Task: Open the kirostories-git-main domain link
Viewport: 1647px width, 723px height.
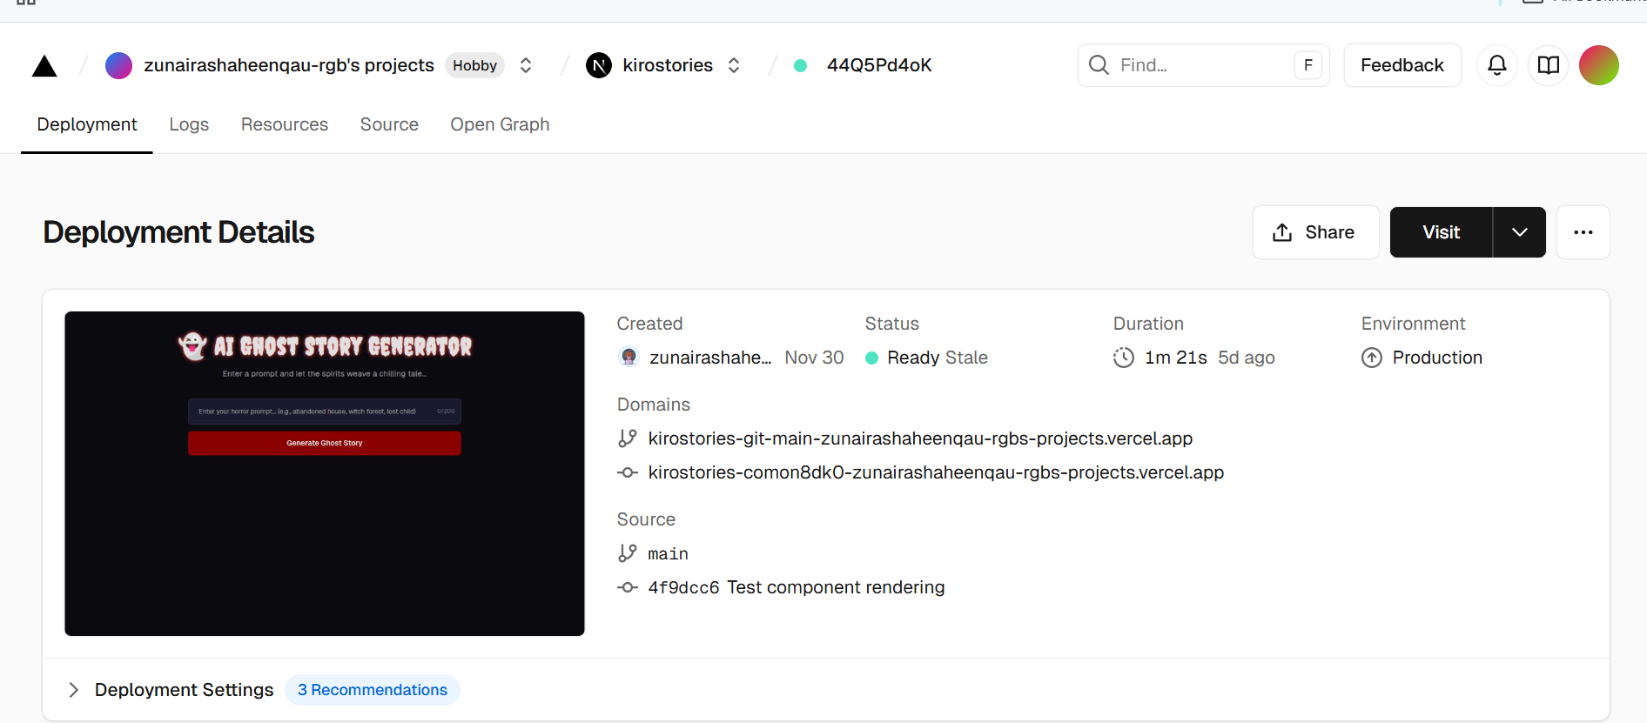Action: pos(920,438)
